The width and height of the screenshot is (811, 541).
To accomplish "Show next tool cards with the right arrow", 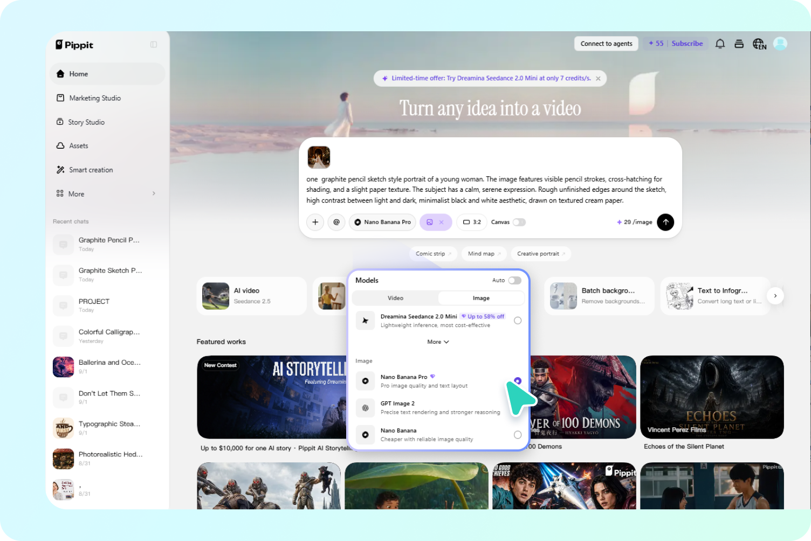I will click(x=775, y=296).
